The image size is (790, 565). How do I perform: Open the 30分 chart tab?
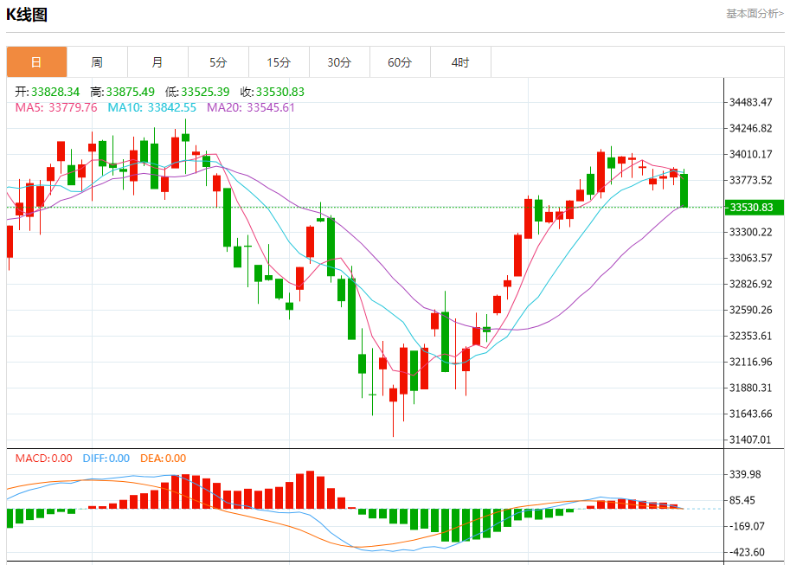coord(339,62)
